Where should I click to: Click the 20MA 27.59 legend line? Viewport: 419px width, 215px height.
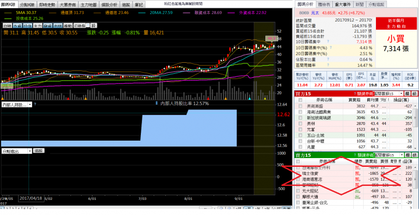pos(155,13)
